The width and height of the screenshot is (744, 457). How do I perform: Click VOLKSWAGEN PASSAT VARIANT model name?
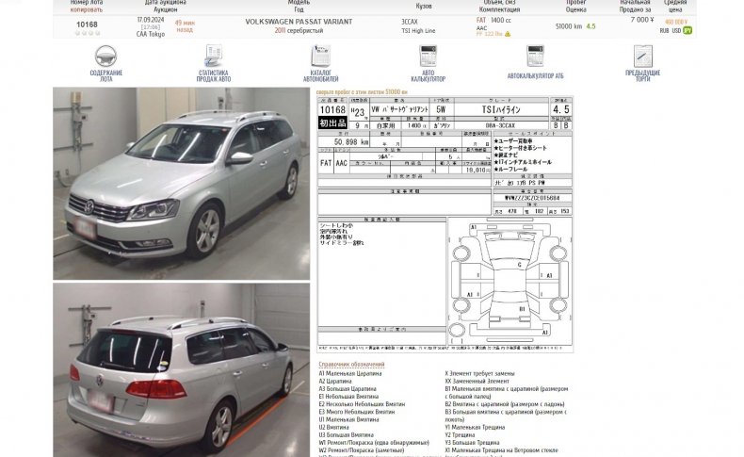(x=299, y=22)
